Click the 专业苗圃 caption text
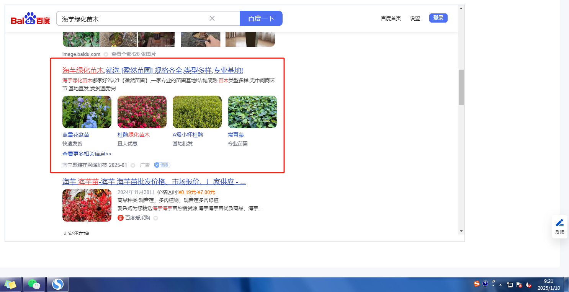 click(x=238, y=144)
